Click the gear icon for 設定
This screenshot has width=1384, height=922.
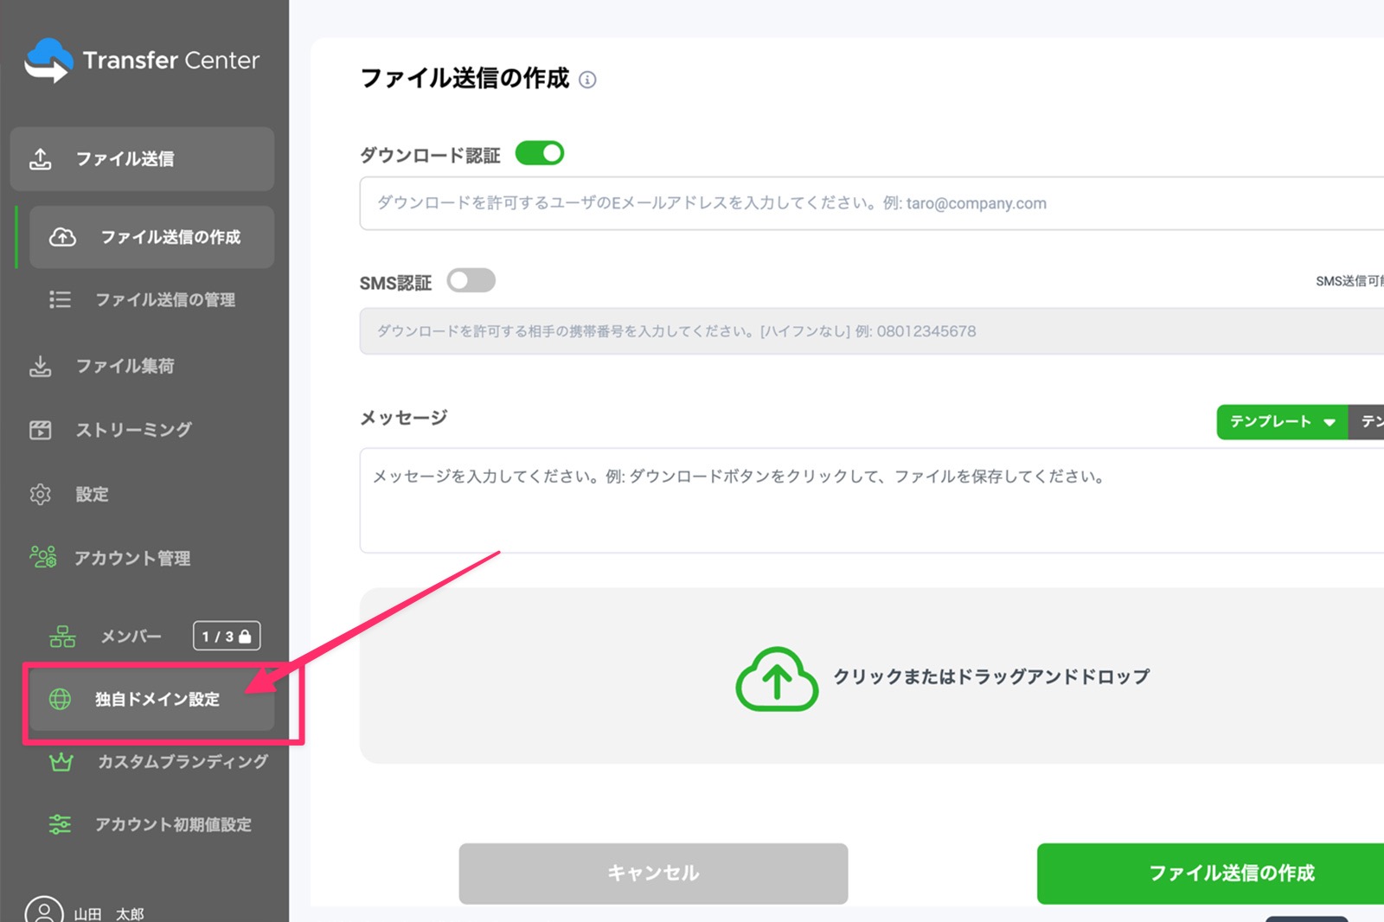[41, 494]
